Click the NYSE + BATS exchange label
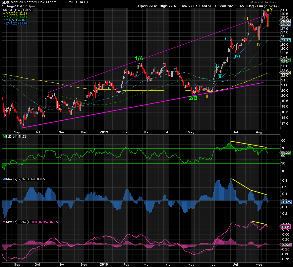293x267 pixels. tap(77, 2)
